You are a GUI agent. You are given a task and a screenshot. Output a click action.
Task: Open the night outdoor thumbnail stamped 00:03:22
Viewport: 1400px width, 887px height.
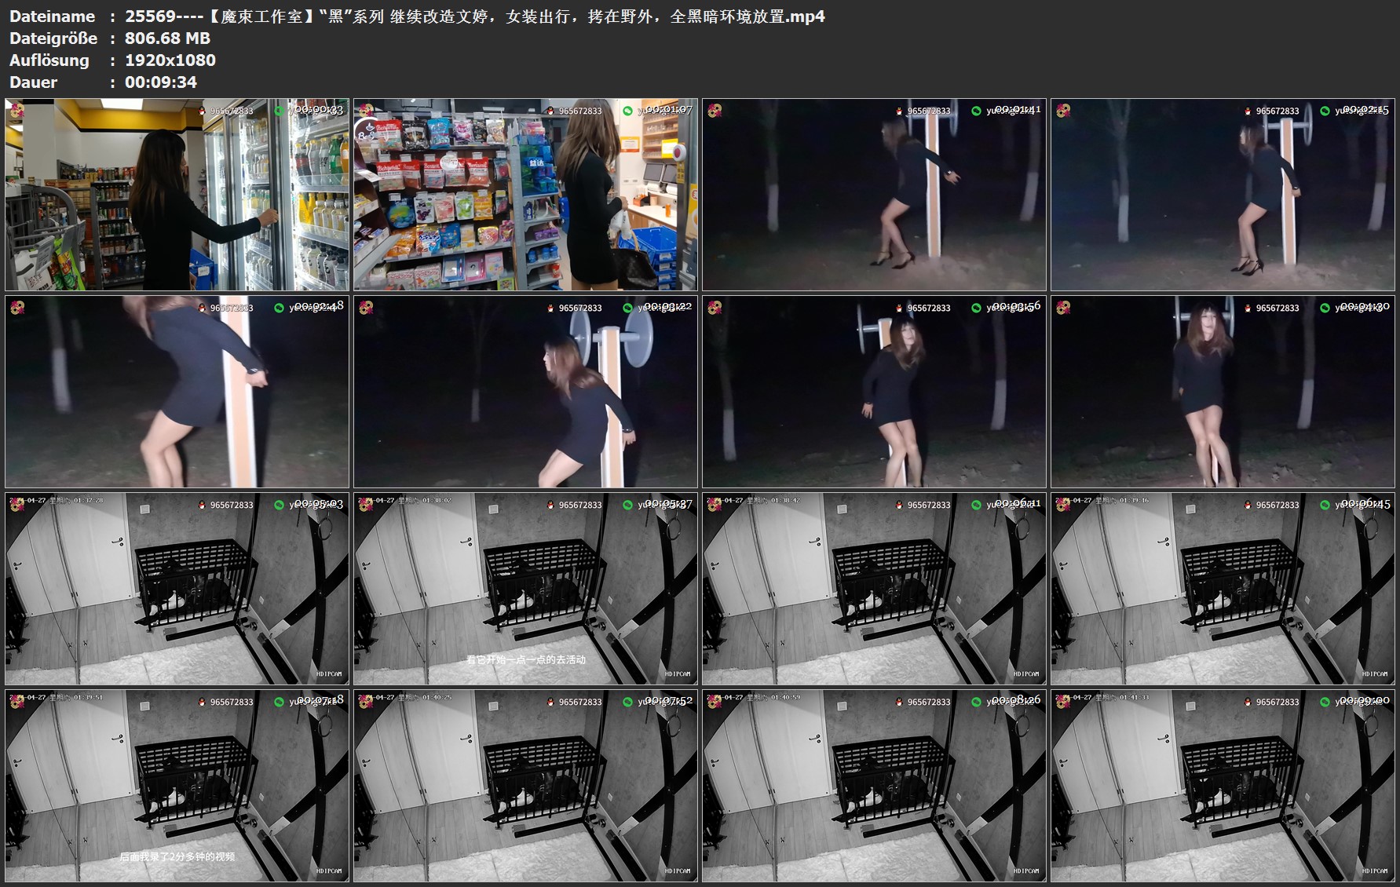(x=525, y=392)
